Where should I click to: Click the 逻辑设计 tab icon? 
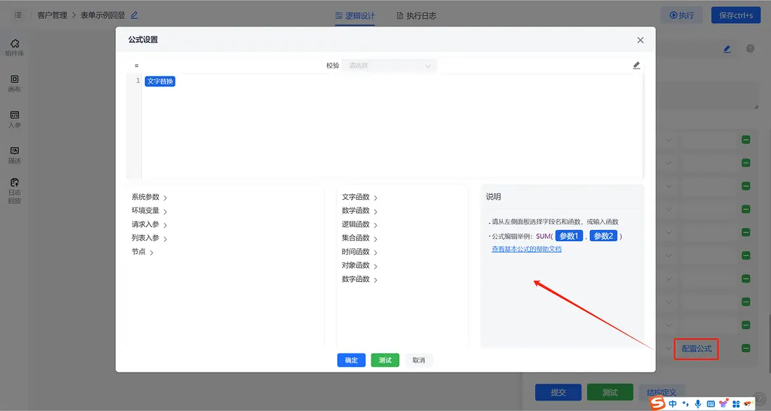coord(338,15)
